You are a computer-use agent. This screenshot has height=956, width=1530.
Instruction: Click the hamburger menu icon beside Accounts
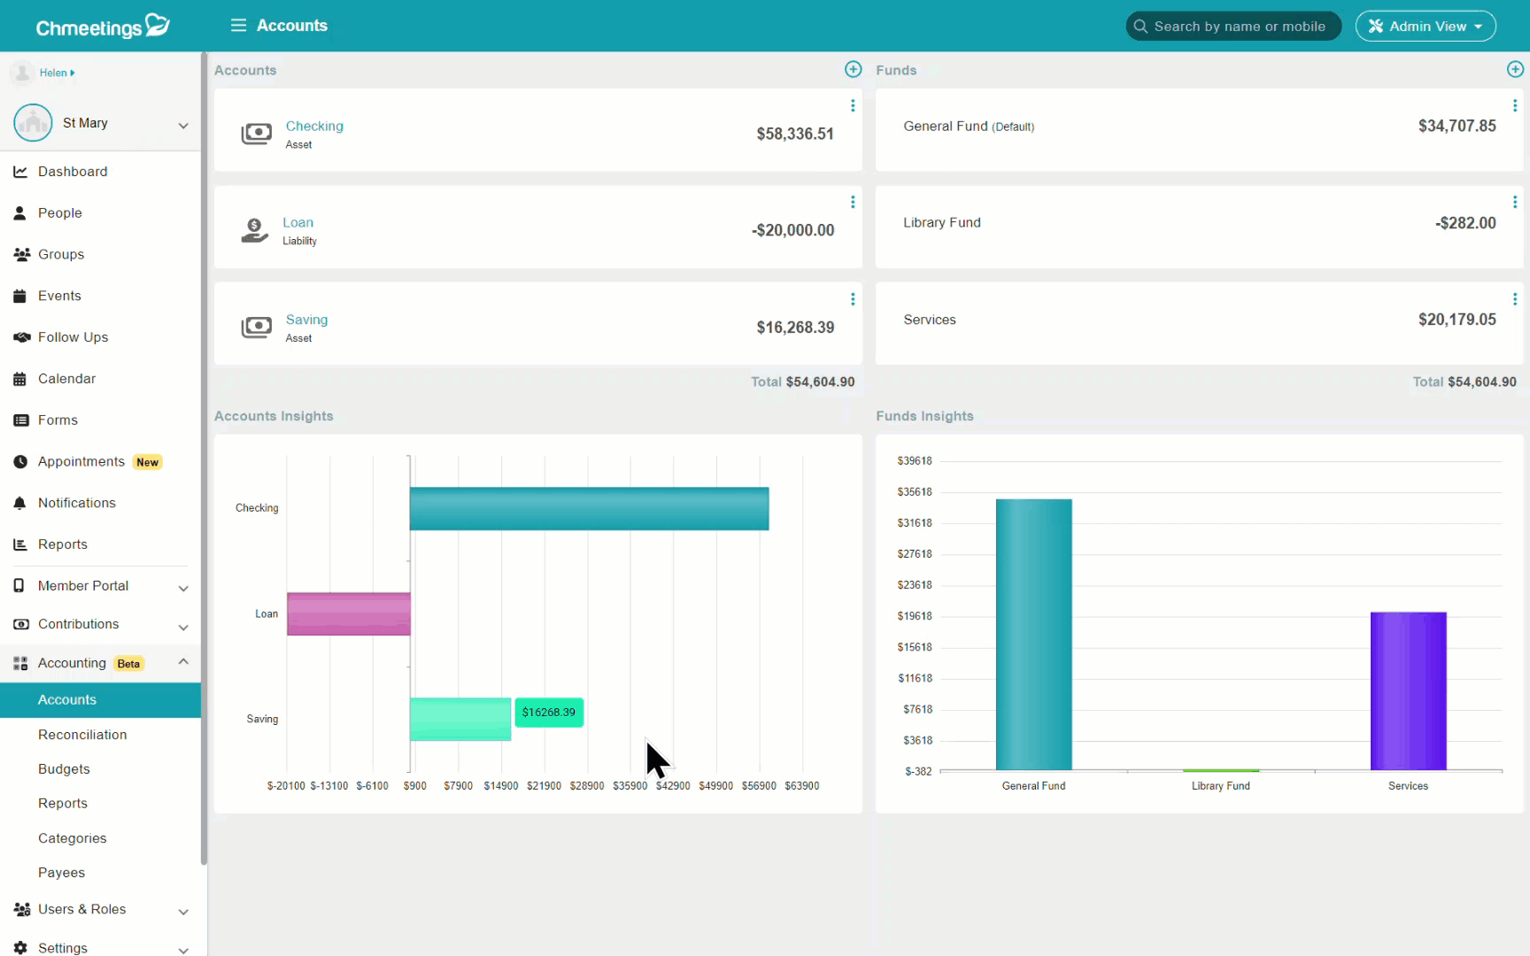tap(238, 26)
